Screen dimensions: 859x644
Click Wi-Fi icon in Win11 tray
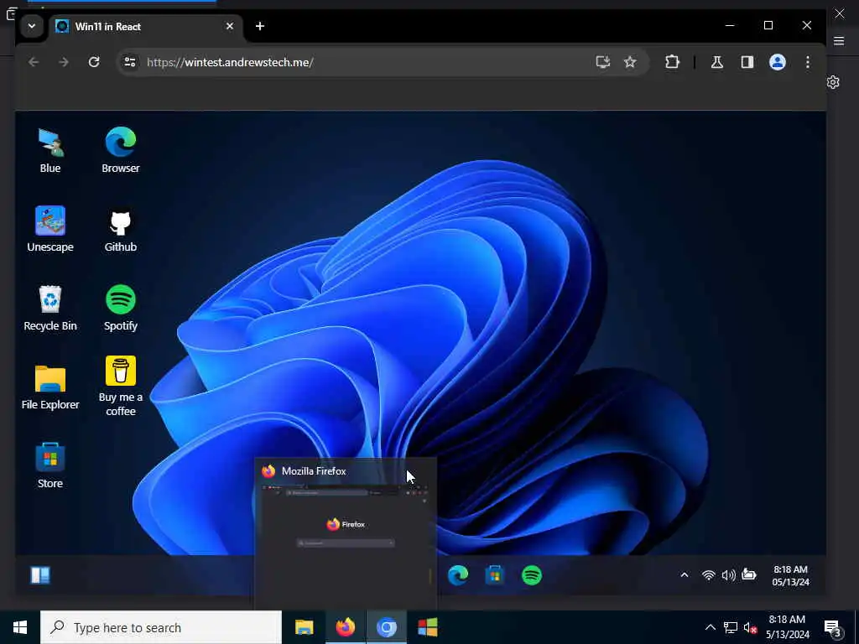pos(708,575)
